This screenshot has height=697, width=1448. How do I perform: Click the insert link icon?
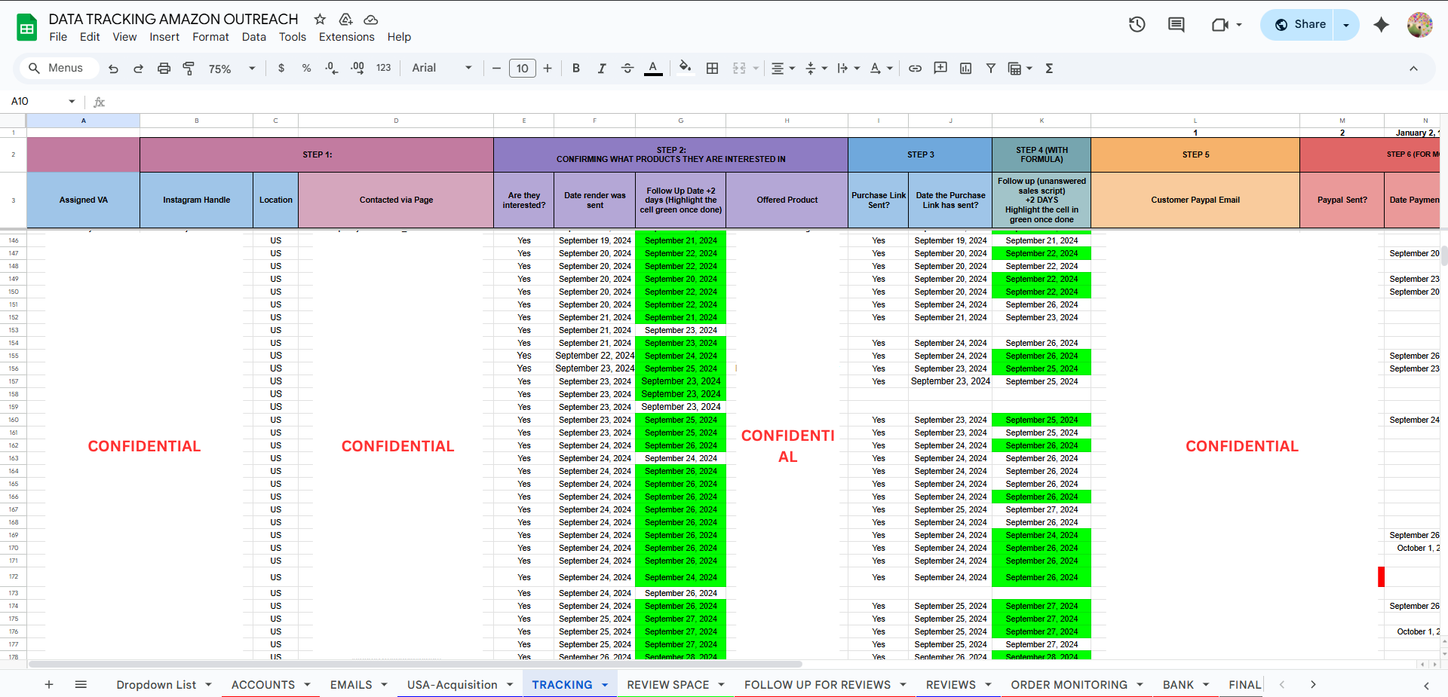pyautogui.click(x=915, y=69)
